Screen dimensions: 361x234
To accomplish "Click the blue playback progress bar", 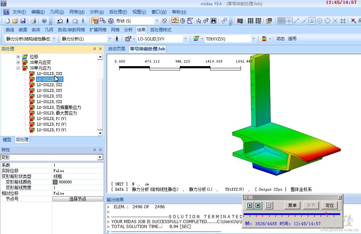I will [292, 214].
